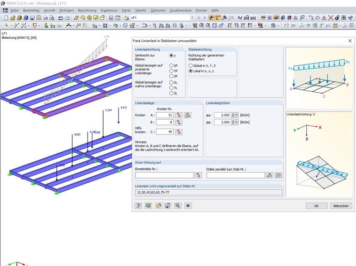Viewport: 356px width, 266px height.
Task: Select the ZP projected length radio
Action: click(x=171, y=76)
